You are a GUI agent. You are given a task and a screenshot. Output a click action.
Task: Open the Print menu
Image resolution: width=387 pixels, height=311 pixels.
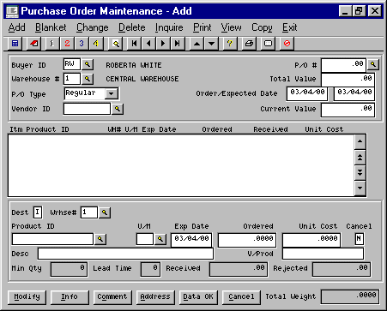click(x=202, y=27)
